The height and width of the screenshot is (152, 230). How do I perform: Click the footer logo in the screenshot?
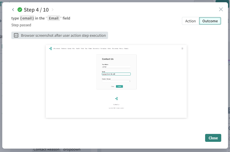tap(116, 99)
